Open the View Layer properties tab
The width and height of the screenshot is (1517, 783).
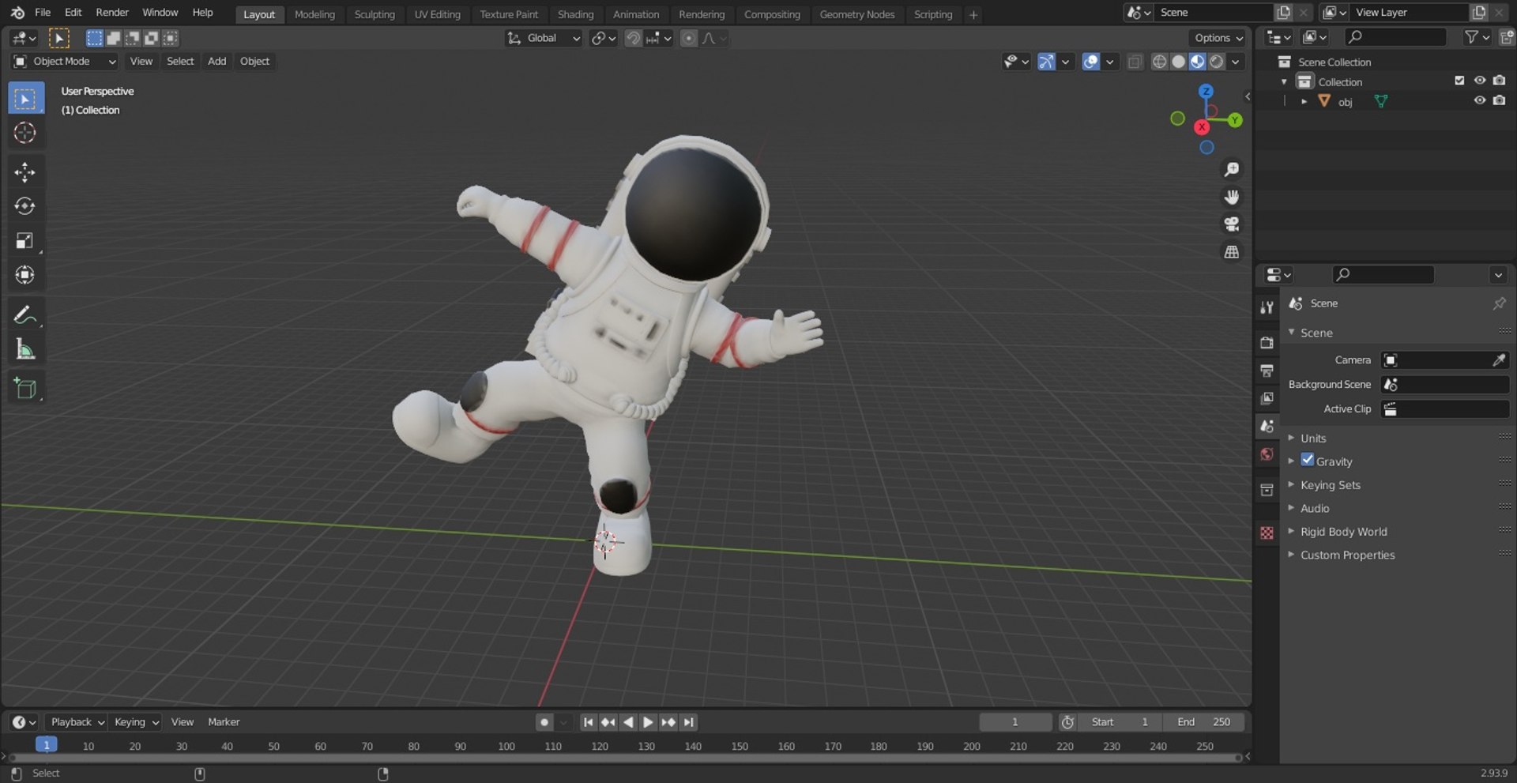[1267, 398]
